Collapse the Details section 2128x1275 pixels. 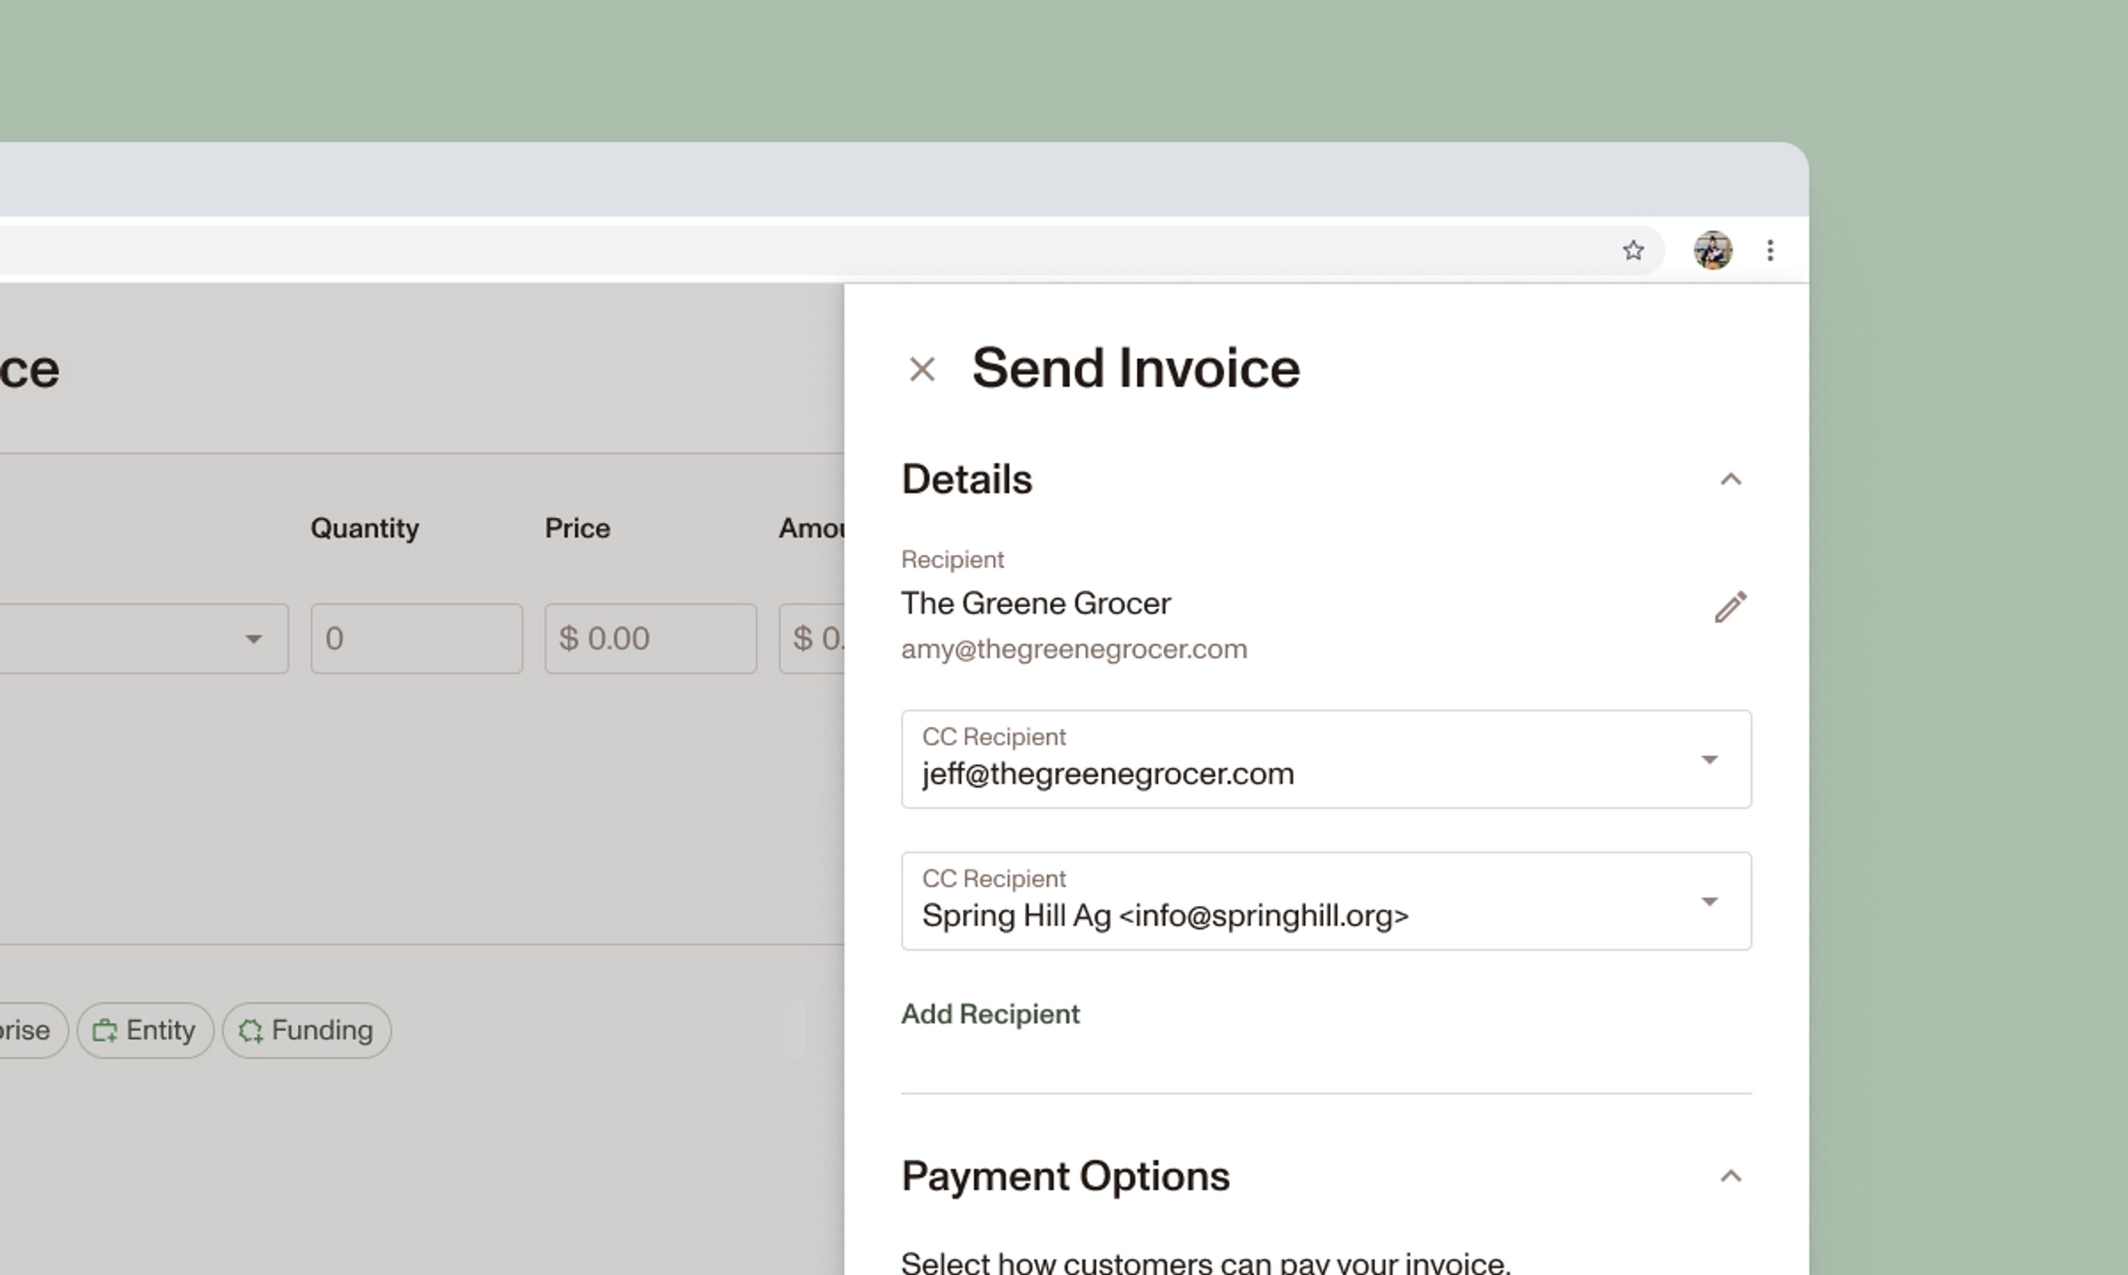[1730, 479]
